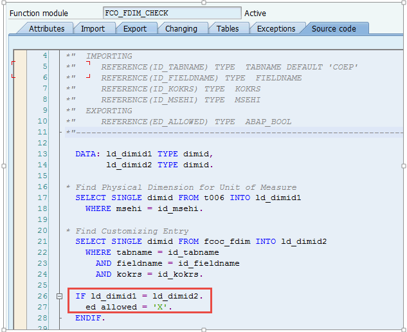
Task: Go to the Tables tab
Action: coord(228,28)
